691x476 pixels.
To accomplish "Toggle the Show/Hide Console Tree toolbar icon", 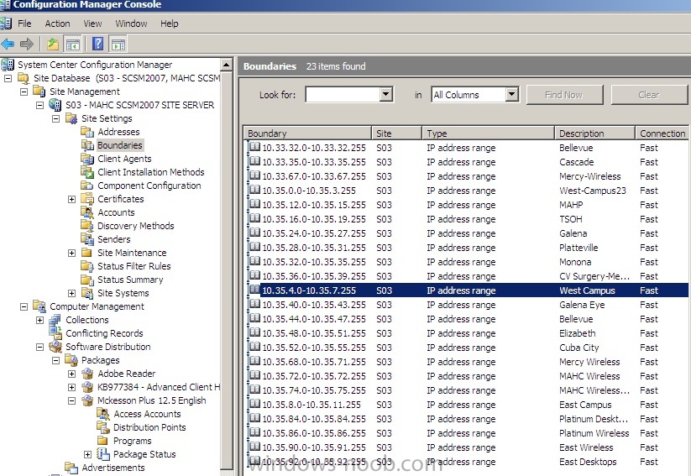I will click(x=73, y=44).
